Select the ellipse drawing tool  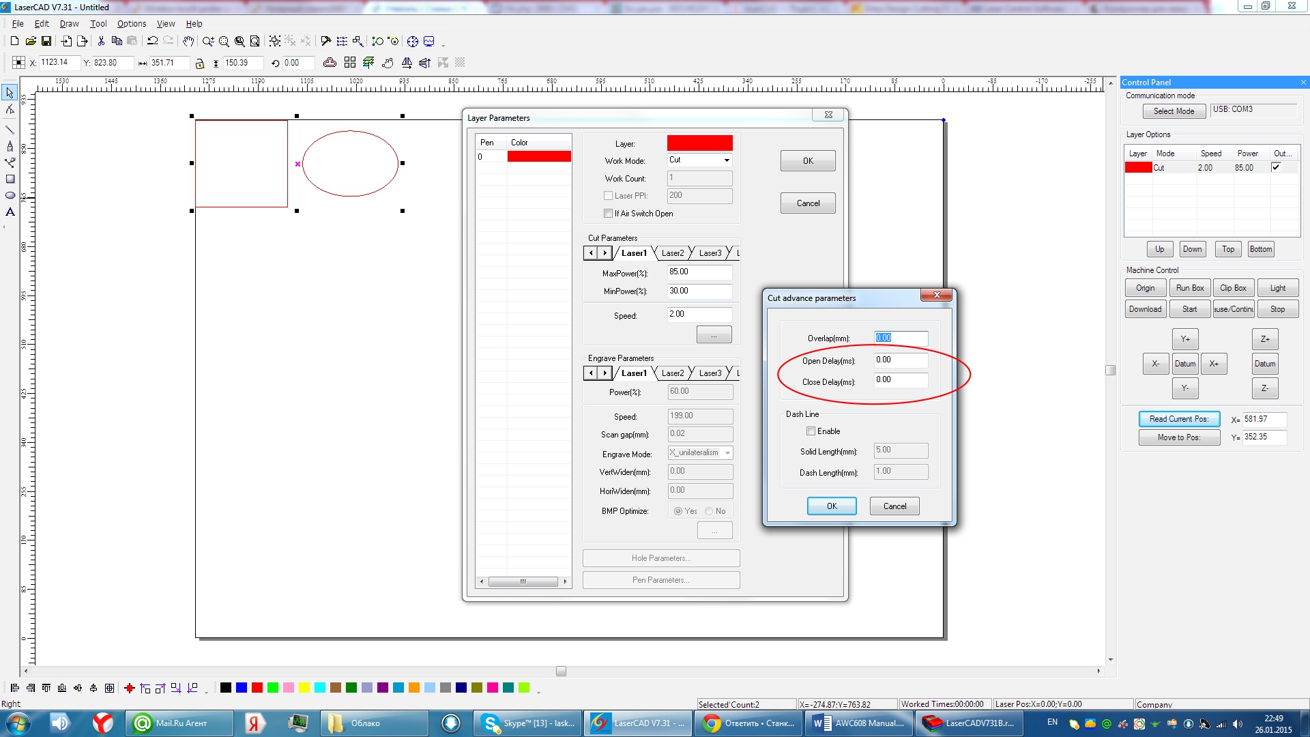pos(10,196)
